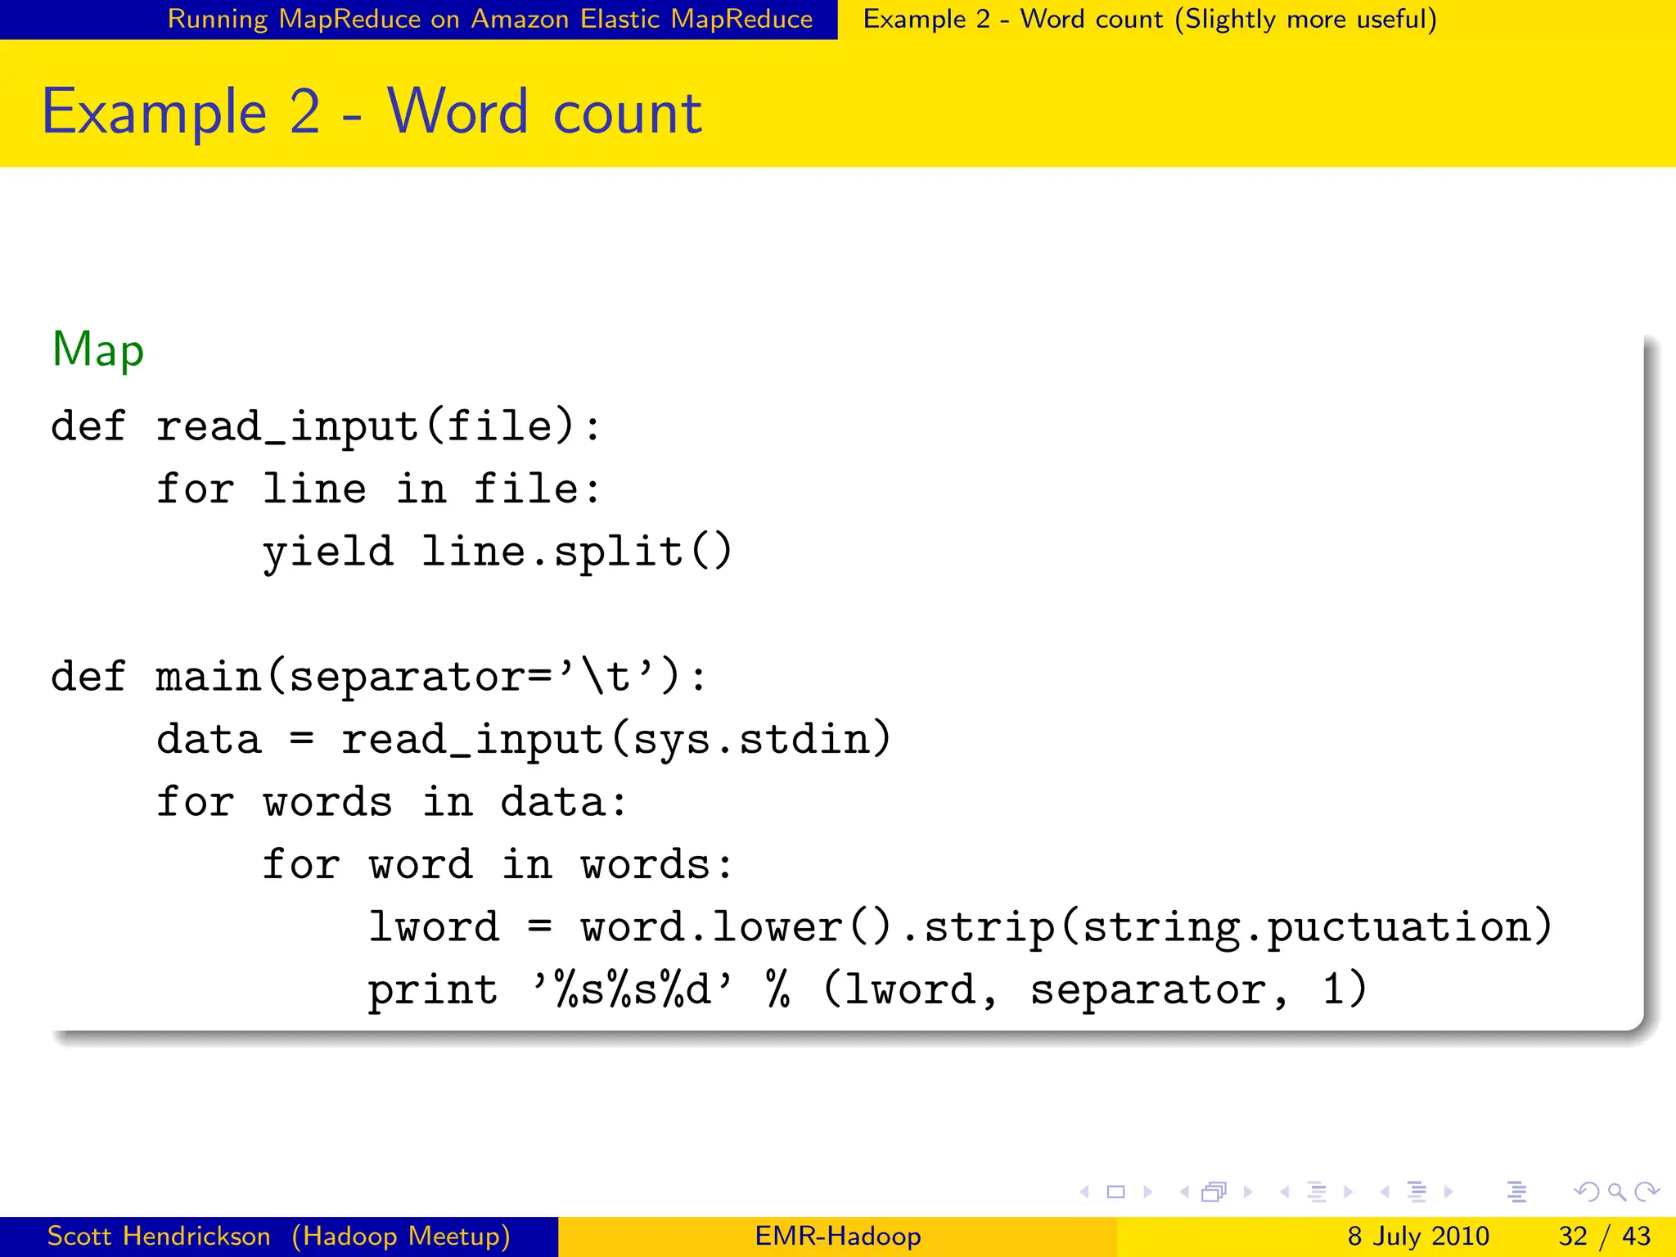This screenshot has height=1257, width=1676.
Task: Go to next slide arrow
Action: coord(1148,1192)
